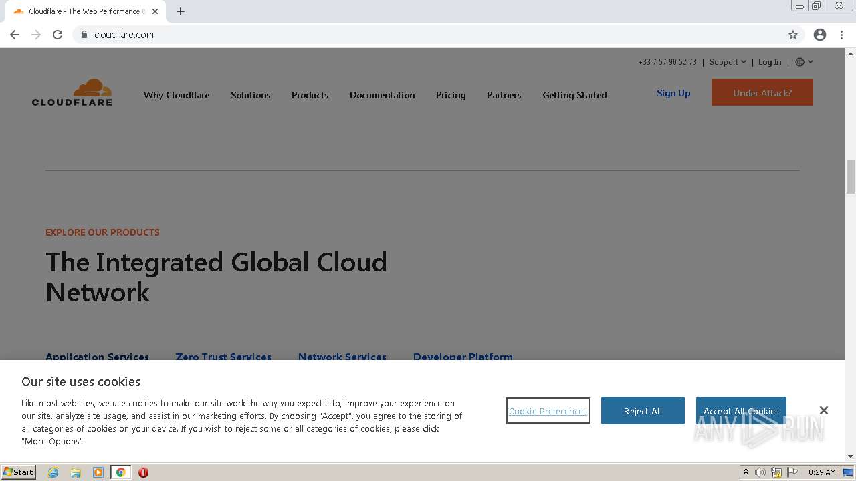
Task: Select the Application Services tab
Action: click(97, 357)
